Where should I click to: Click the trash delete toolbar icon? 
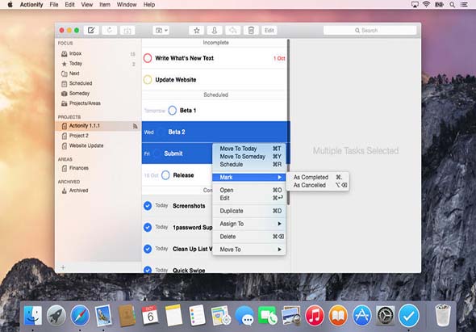[251, 31]
